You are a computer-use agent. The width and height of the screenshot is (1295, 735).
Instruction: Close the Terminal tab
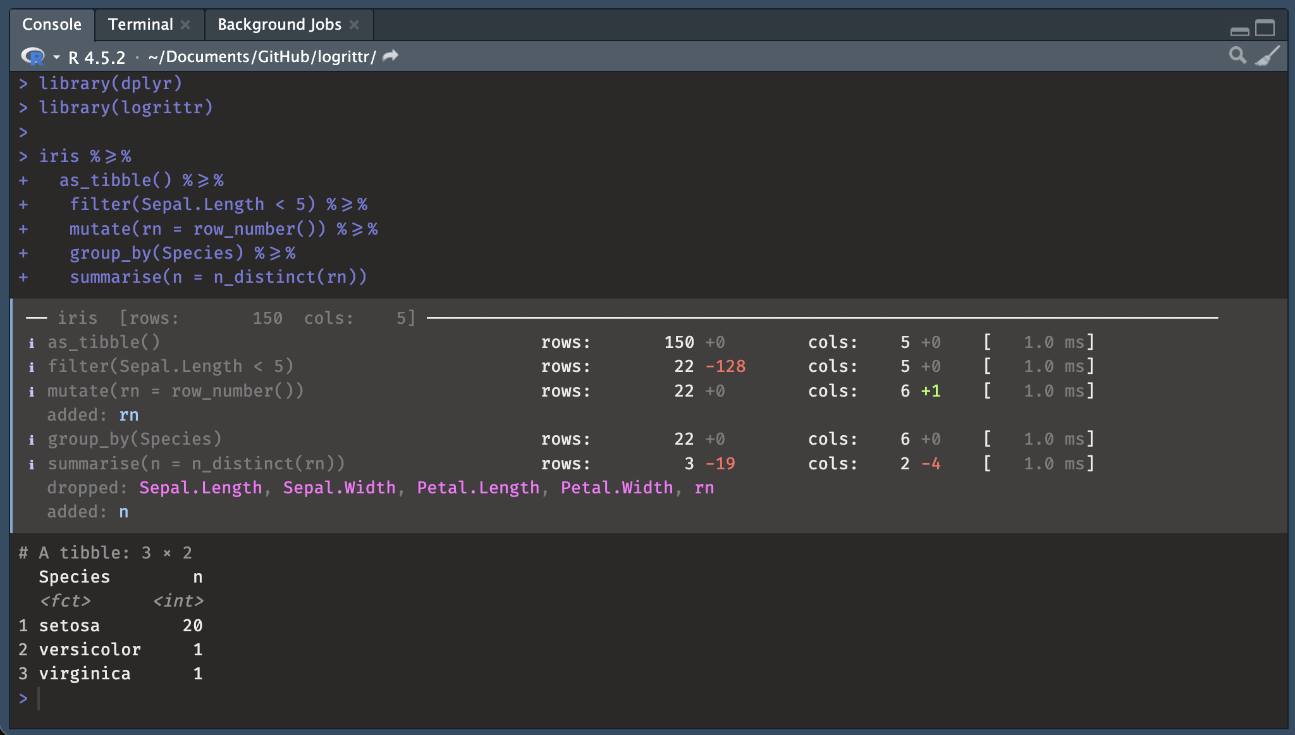pyautogui.click(x=185, y=25)
